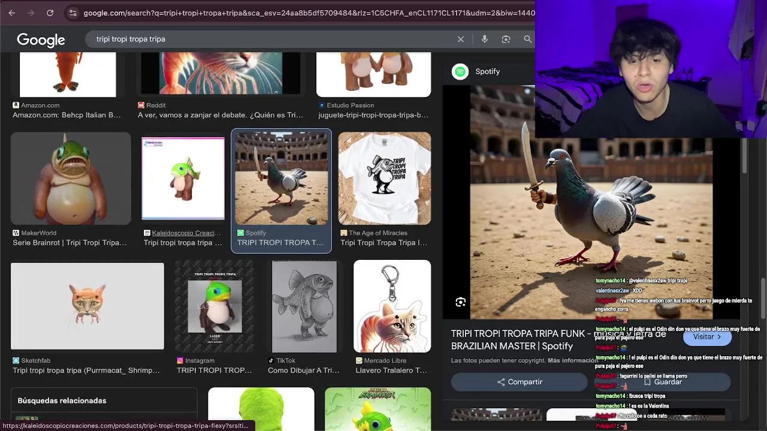Image resolution: width=767 pixels, height=431 pixels.
Task: Start voice search with the microphone icon
Action: pyautogui.click(x=485, y=39)
